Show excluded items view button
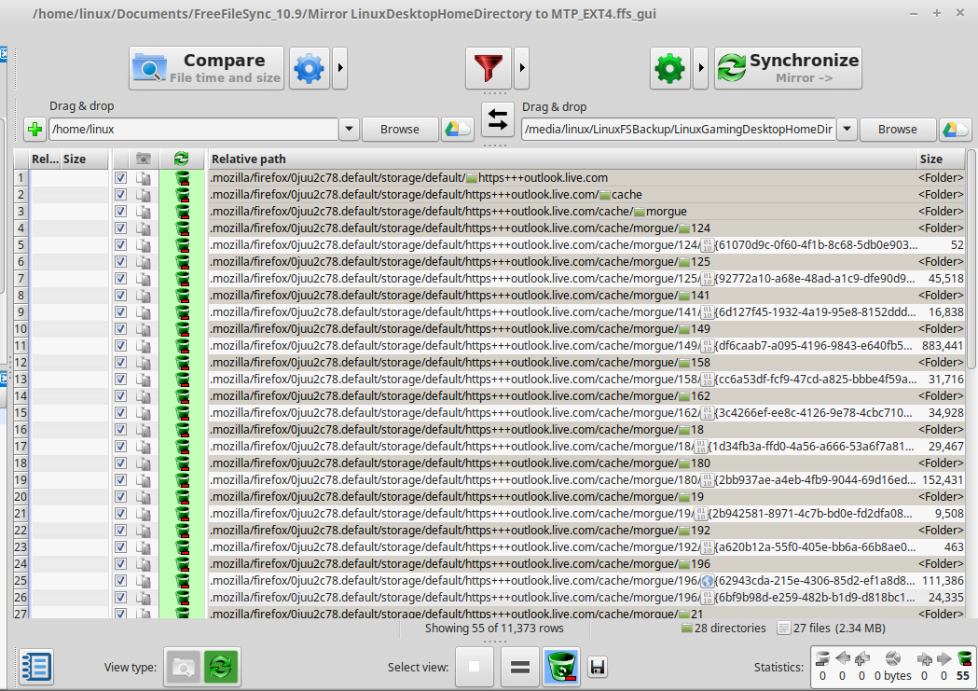The width and height of the screenshot is (978, 691). (x=474, y=667)
